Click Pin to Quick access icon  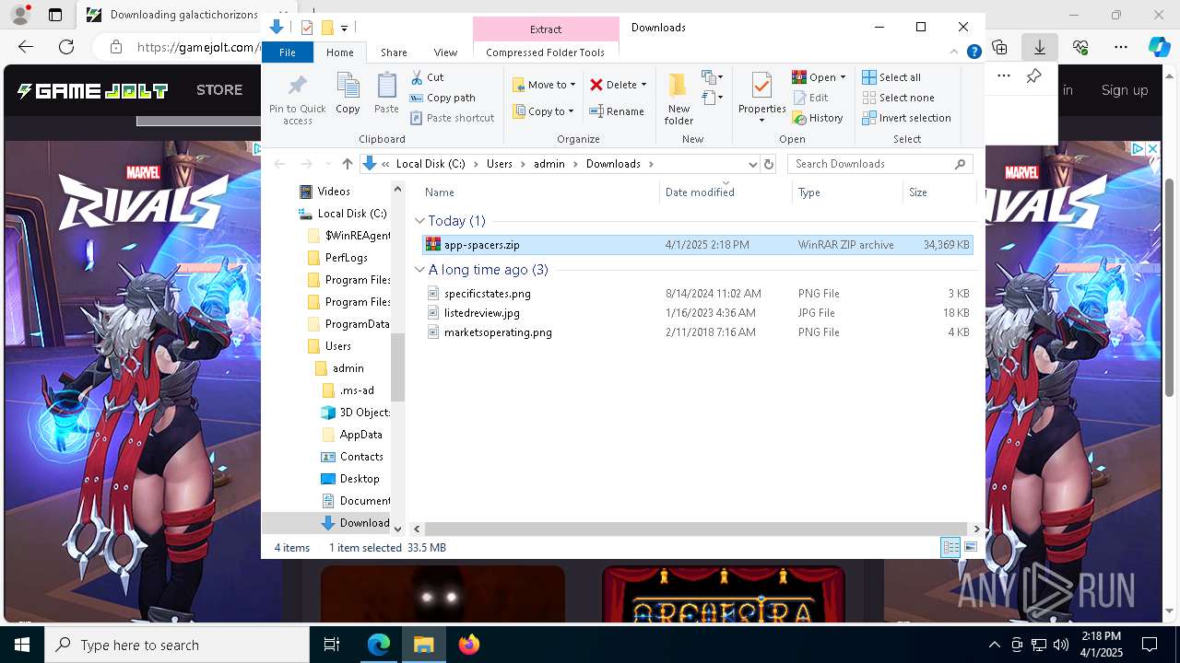pos(297,99)
